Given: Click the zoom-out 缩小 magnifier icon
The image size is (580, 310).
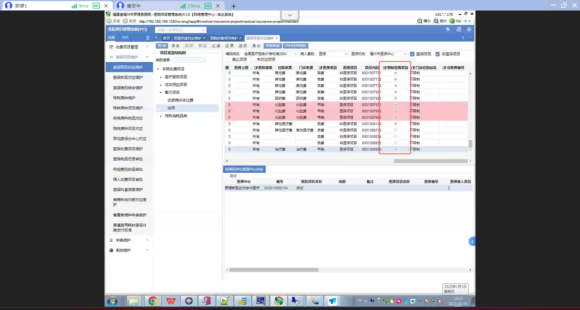Looking at the screenshot, I should pos(420,21).
